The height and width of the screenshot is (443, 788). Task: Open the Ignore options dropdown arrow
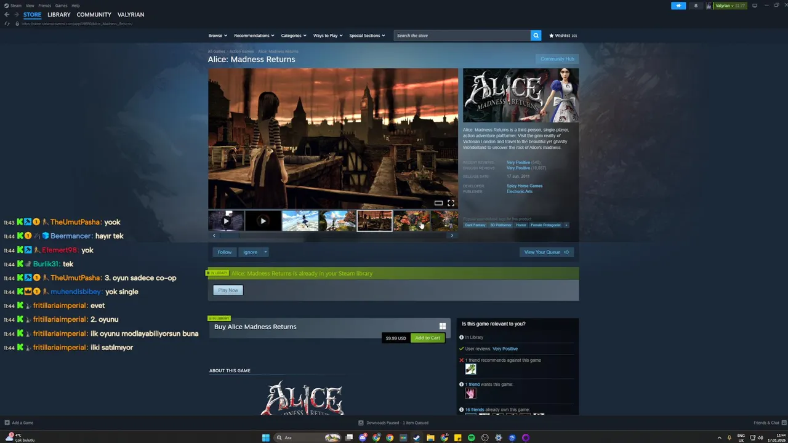tap(265, 252)
